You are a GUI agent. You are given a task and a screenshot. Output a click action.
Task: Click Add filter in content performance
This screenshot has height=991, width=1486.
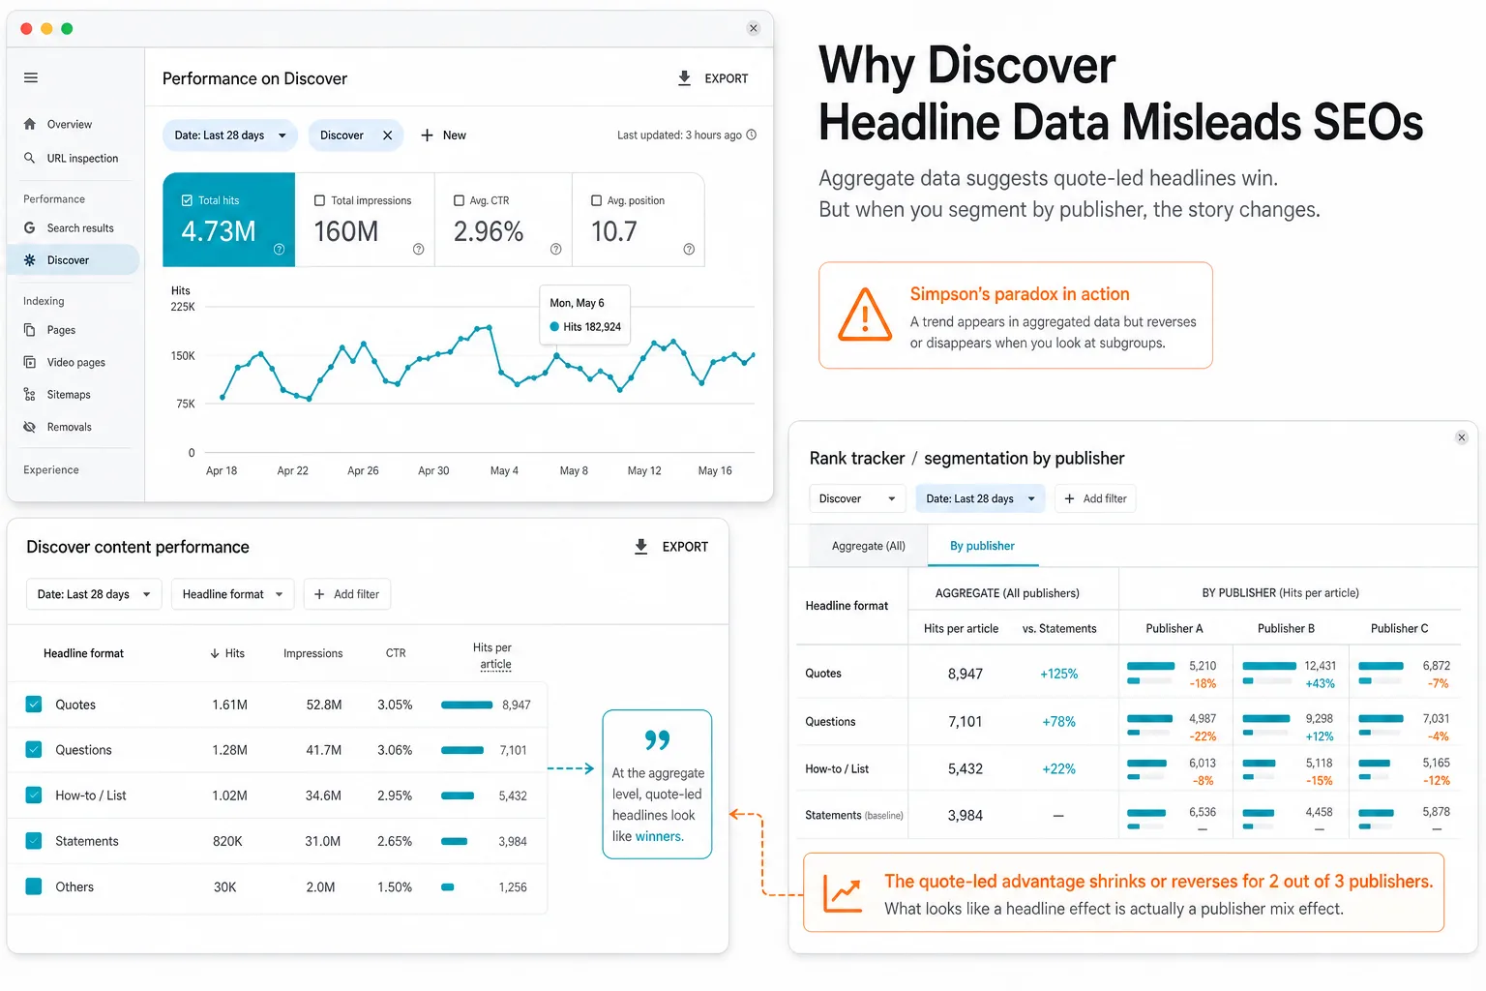[x=347, y=594]
